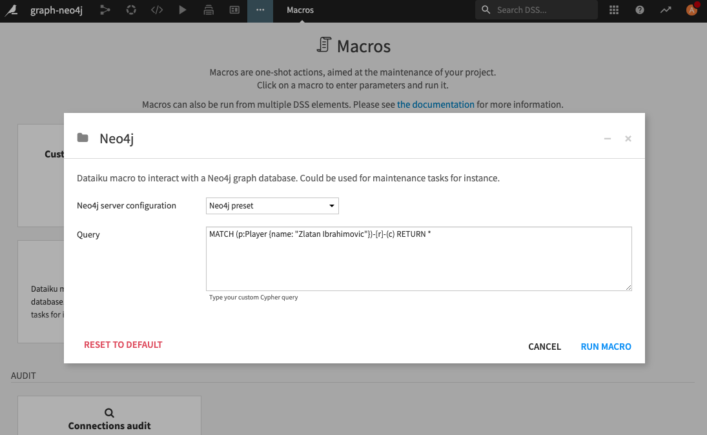The width and height of the screenshot is (707, 435).
Task: Open the Neo4j server configuration dropdown
Action: [x=272, y=206]
